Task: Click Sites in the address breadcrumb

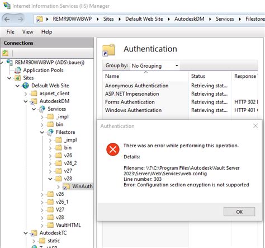Action: tap(108, 19)
